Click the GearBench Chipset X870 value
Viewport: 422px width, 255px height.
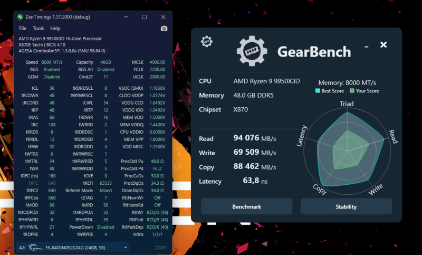tap(241, 110)
